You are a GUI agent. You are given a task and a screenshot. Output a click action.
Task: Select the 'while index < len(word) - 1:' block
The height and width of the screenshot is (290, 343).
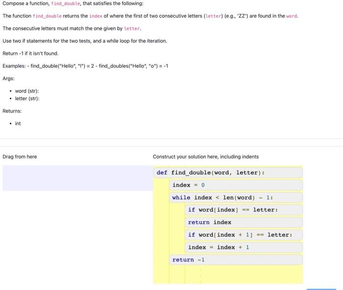tap(236, 198)
